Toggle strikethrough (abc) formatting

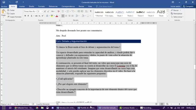(x=36, y=16)
